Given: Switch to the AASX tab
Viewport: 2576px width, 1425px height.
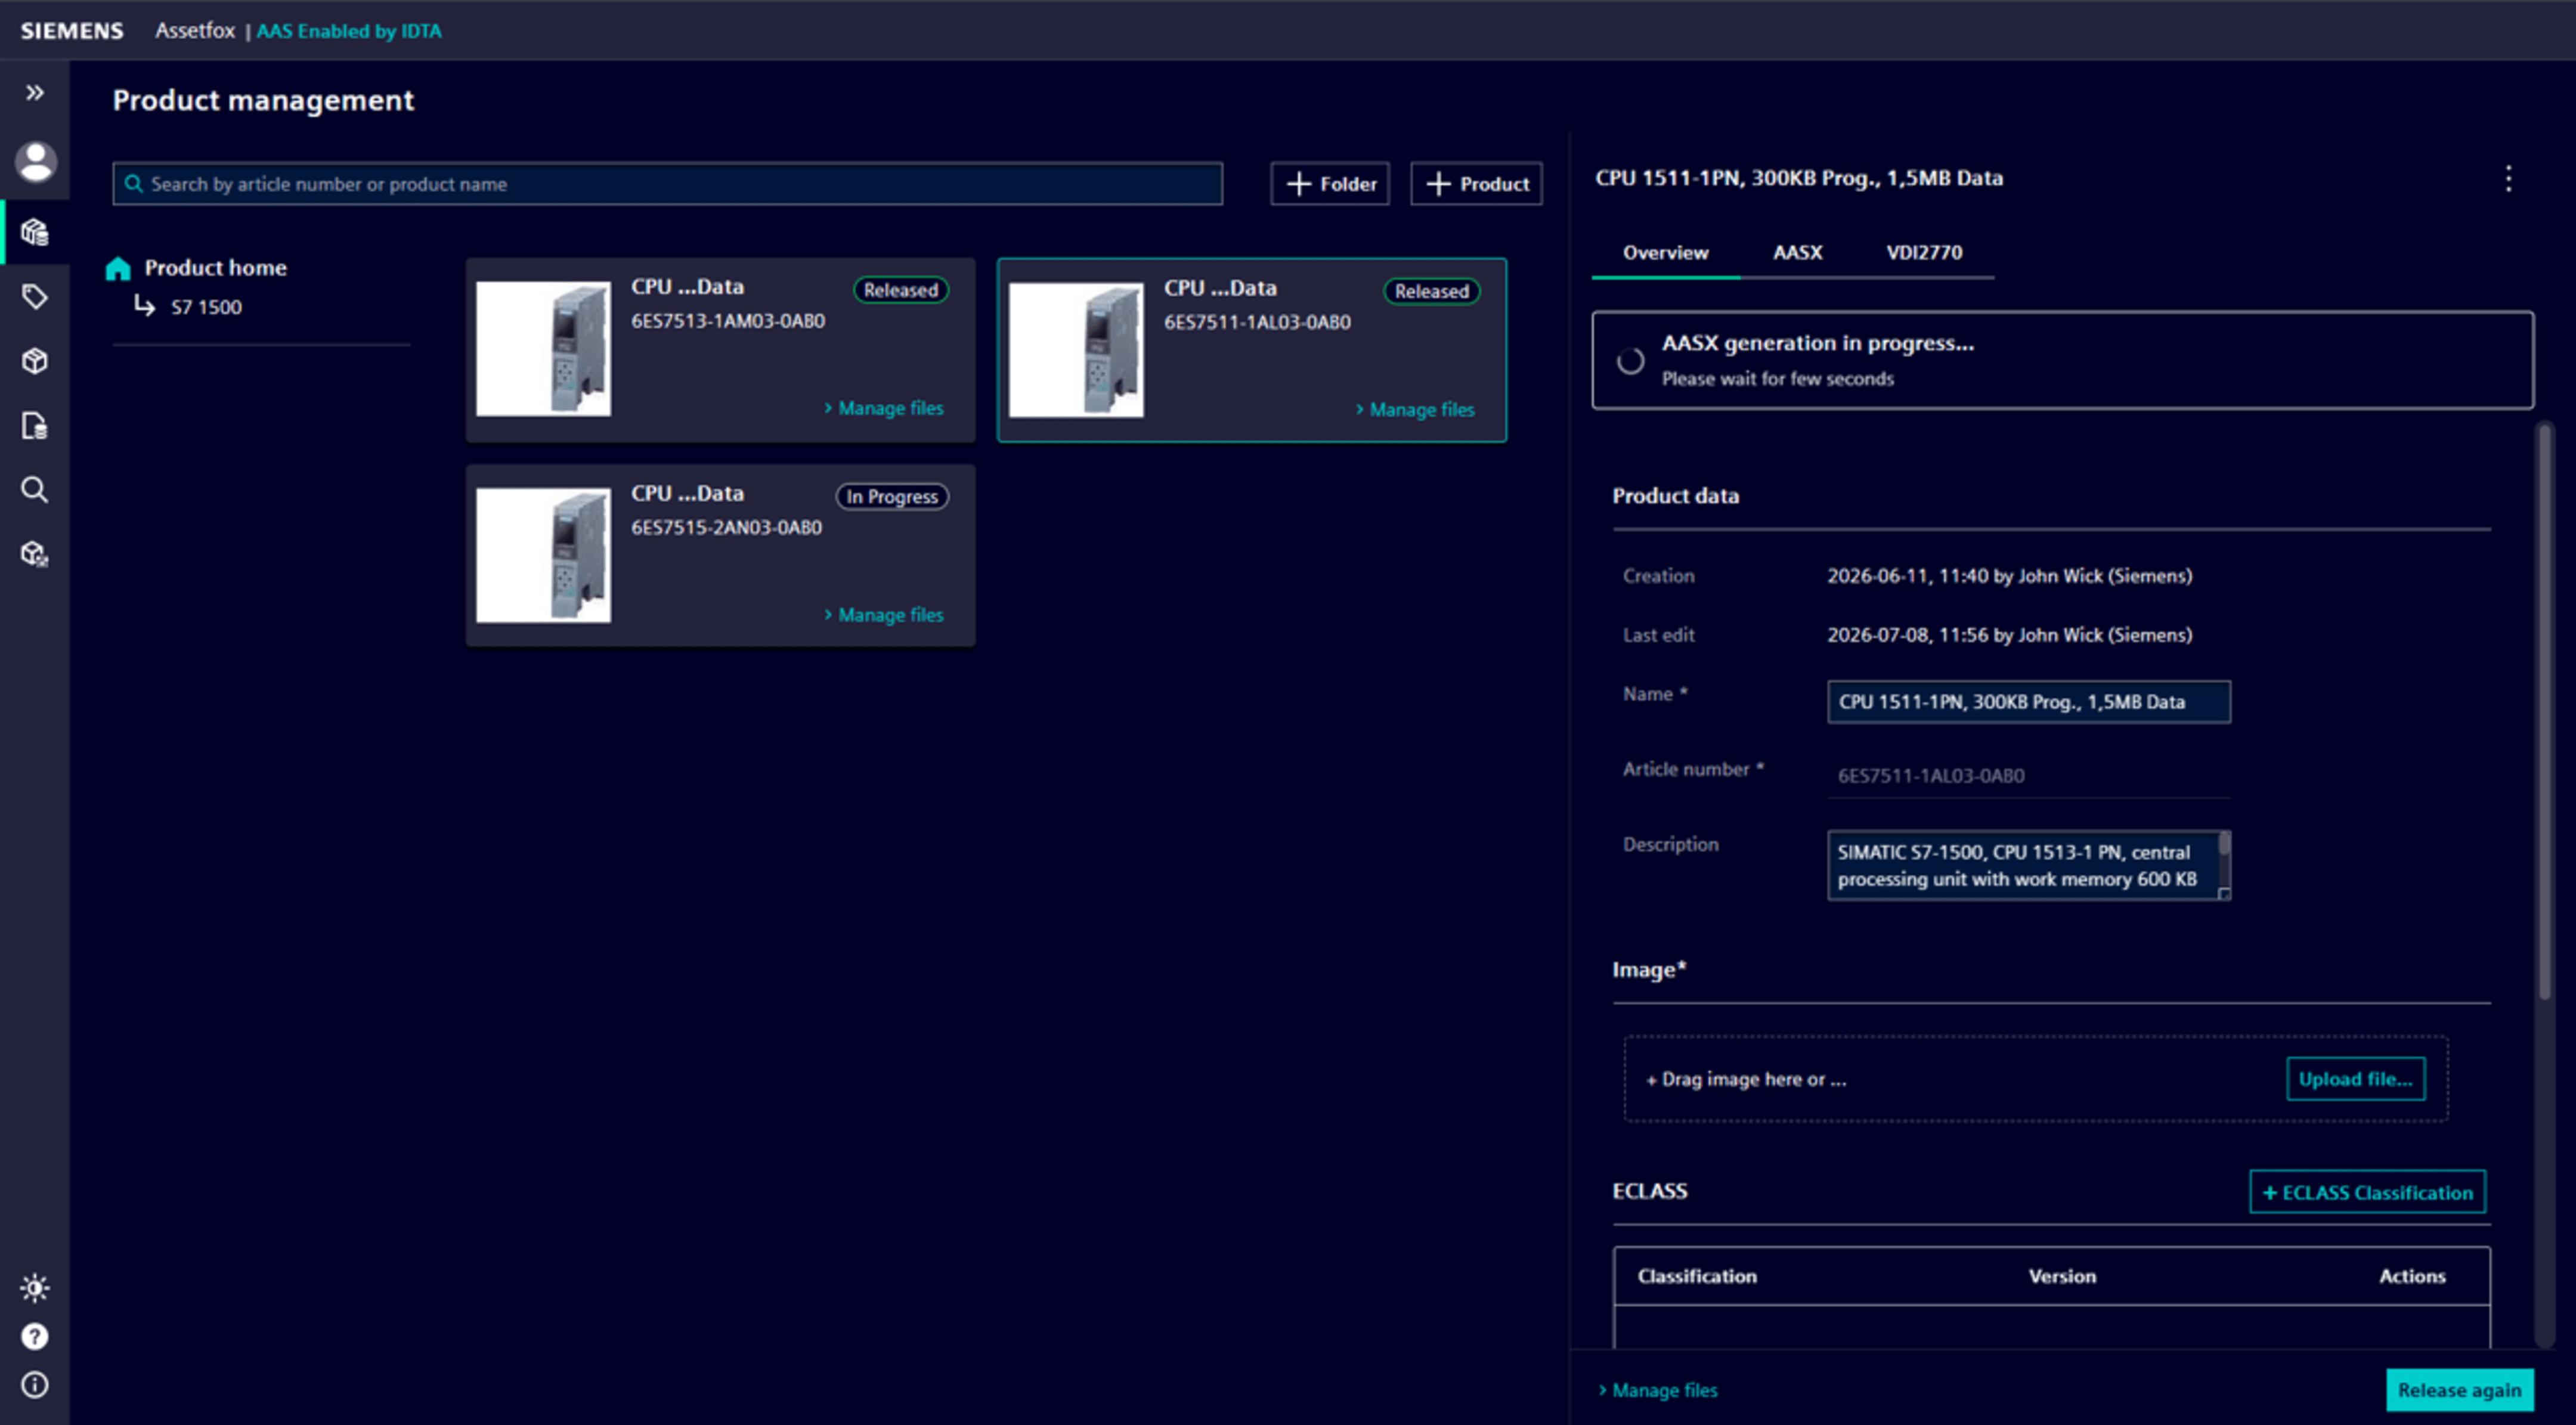Looking at the screenshot, I should tap(1797, 253).
